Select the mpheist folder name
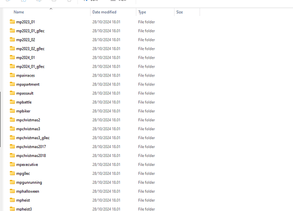 (x=23, y=200)
